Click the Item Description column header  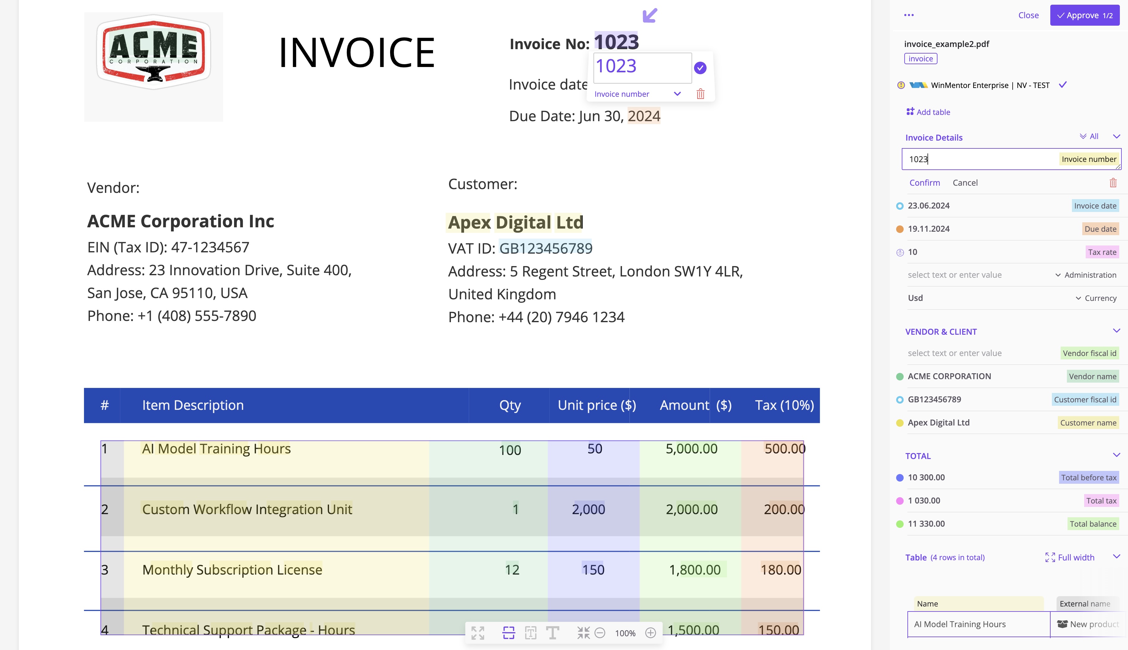pyautogui.click(x=193, y=405)
